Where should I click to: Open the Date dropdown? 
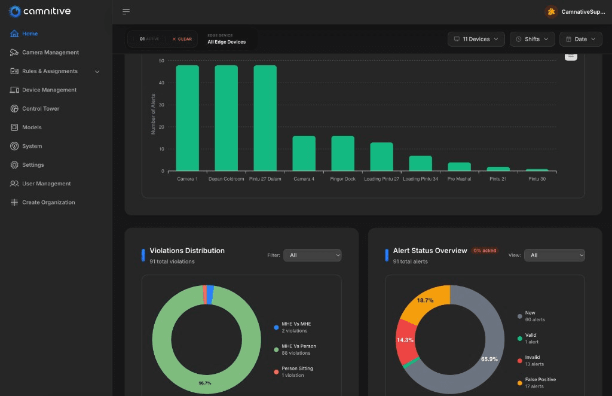(x=581, y=39)
